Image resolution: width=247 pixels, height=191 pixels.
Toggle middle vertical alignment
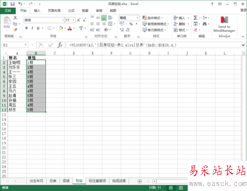98,18
